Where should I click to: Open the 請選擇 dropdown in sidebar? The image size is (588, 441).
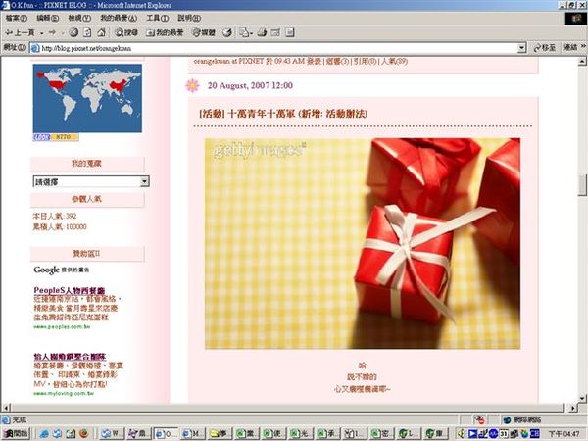pos(91,182)
